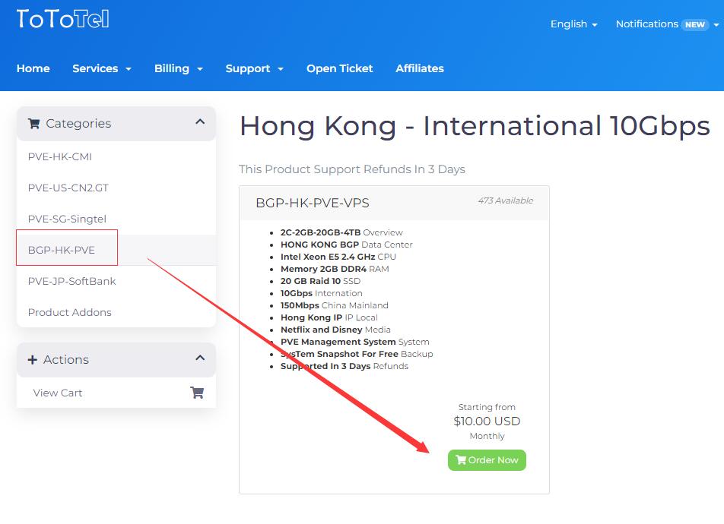
Task: Click the 473 Available label
Action: pos(506,200)
